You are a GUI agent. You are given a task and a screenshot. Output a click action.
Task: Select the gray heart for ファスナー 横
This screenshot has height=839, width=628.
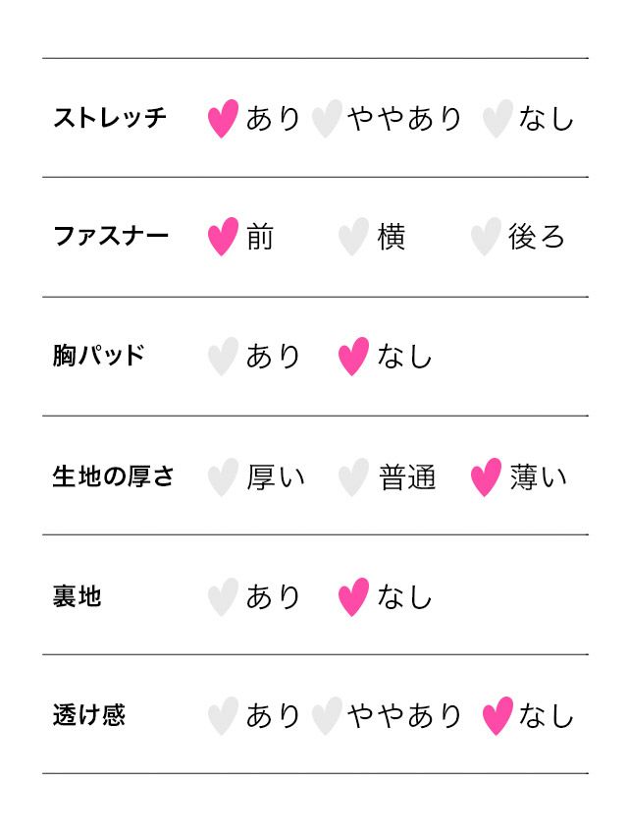[x=353, y=238]
